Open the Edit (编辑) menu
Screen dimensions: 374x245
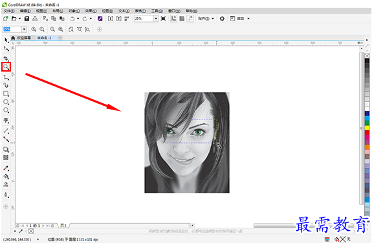(25, 11)
